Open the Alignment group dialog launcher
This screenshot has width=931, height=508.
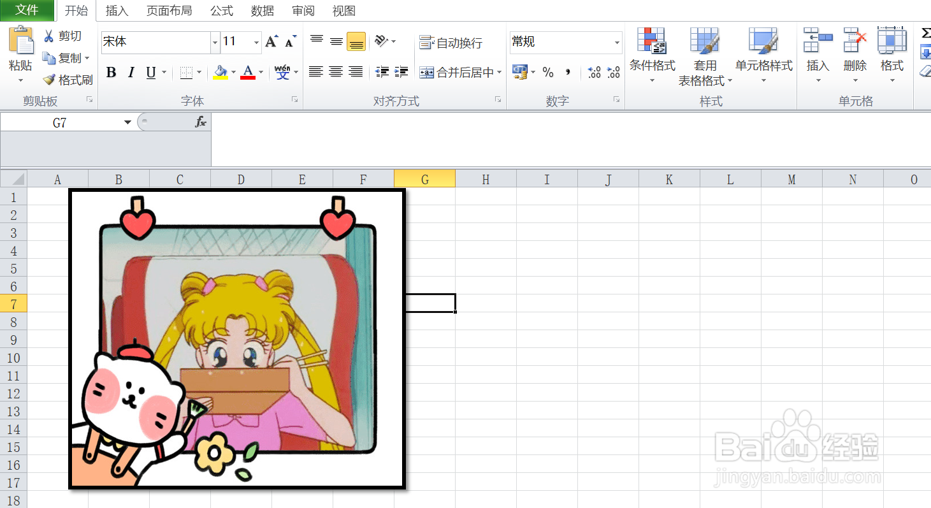pos(499,99)
